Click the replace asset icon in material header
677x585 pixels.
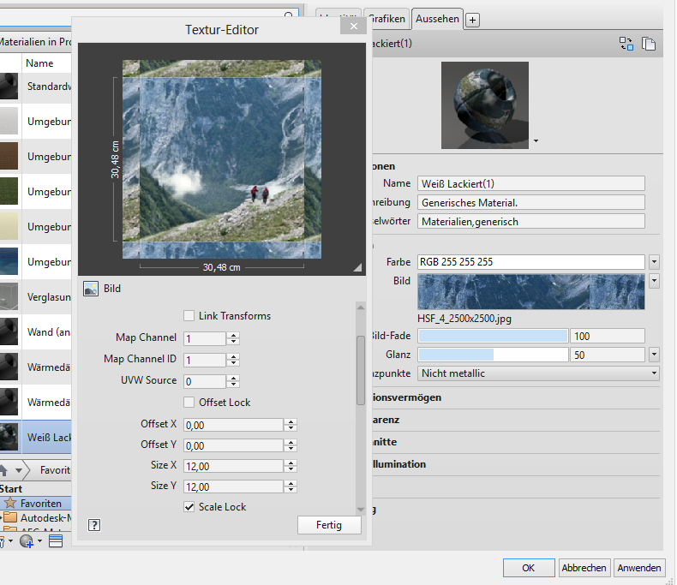(626, 44)
